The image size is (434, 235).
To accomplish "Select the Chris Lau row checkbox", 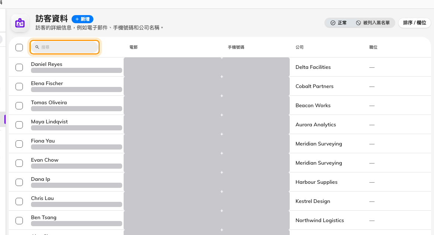I will coord(19,201).
